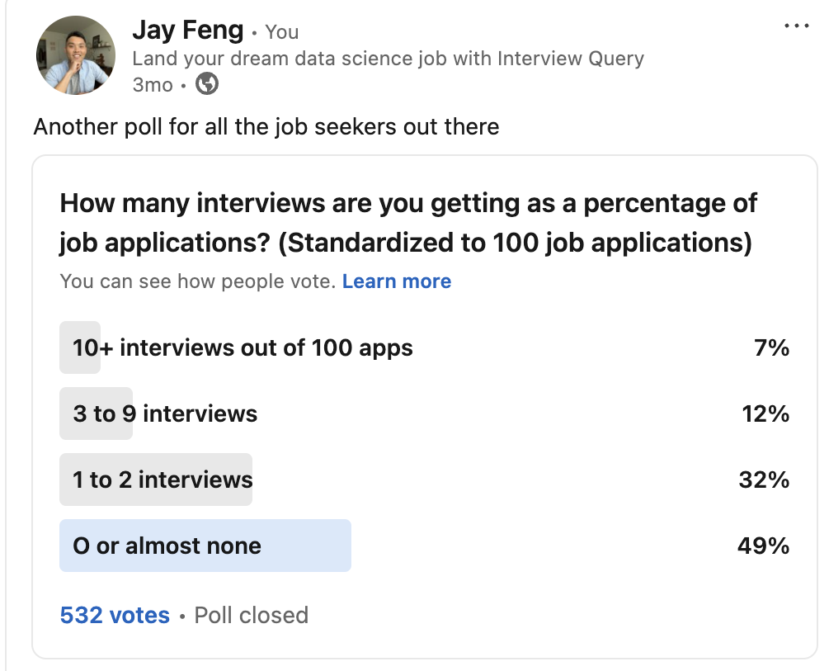Open the Learn more link
829x671 pixels.
point(397,281)
